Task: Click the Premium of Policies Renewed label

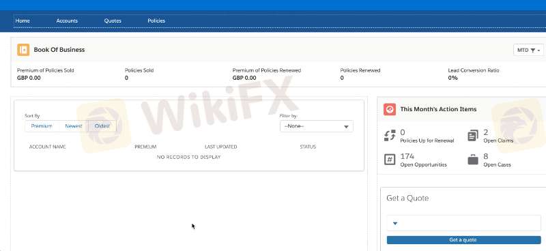Action: pyautogui.click(x=267, y=70)
